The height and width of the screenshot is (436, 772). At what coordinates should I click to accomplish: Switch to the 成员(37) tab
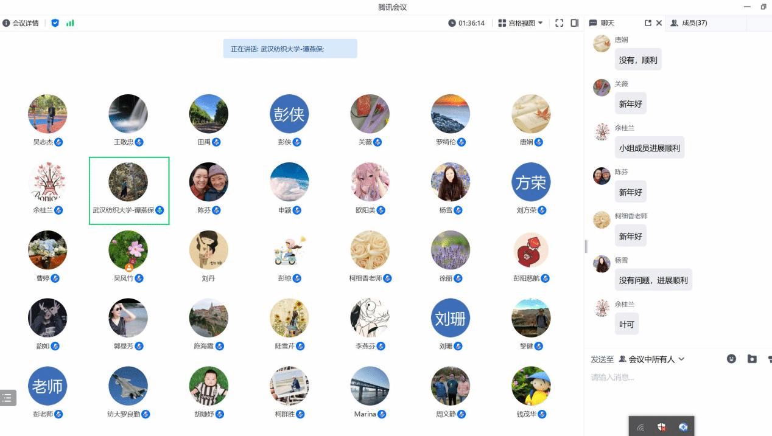pyautogui.click(x=689, y=23)
